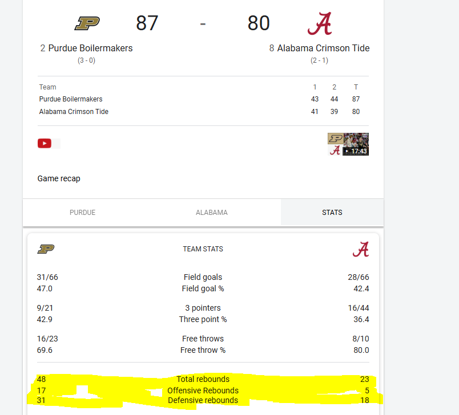
Task: Click the Alabama logo beside the 80 score
Action: [320, 23]
